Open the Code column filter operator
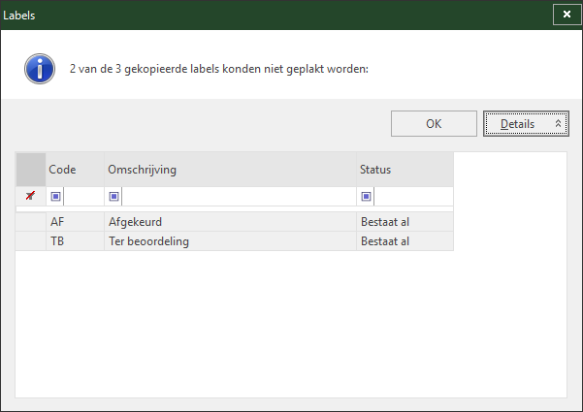This screenshot has height=412, width=583. [x=55, y=196]
